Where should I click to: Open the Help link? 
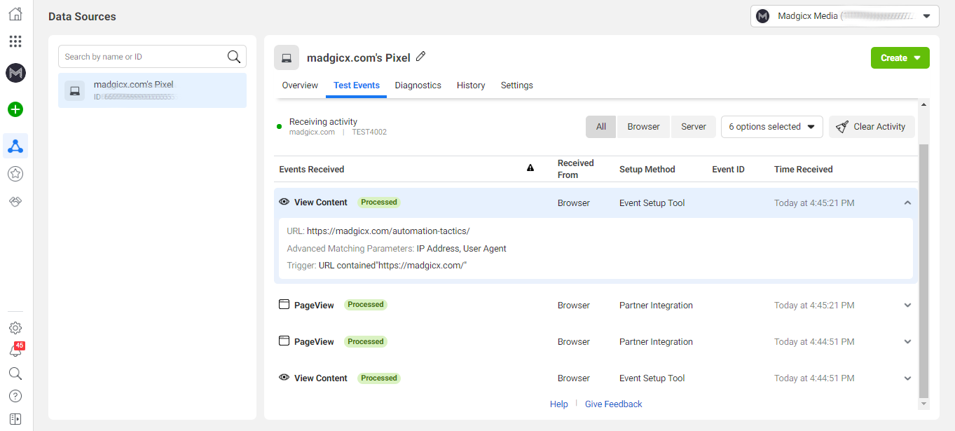pos(559,404)
